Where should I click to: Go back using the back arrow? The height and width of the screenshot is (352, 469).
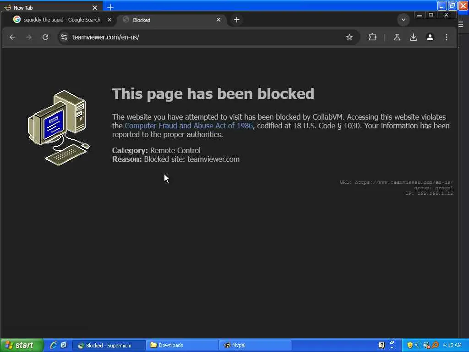click(x=12, y=37)
